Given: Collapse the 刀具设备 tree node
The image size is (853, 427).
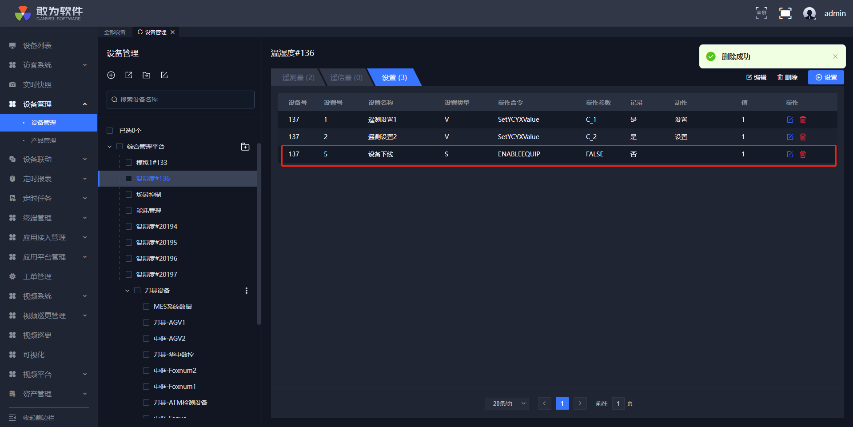Looking at the screenshot, I should (127, 291).
